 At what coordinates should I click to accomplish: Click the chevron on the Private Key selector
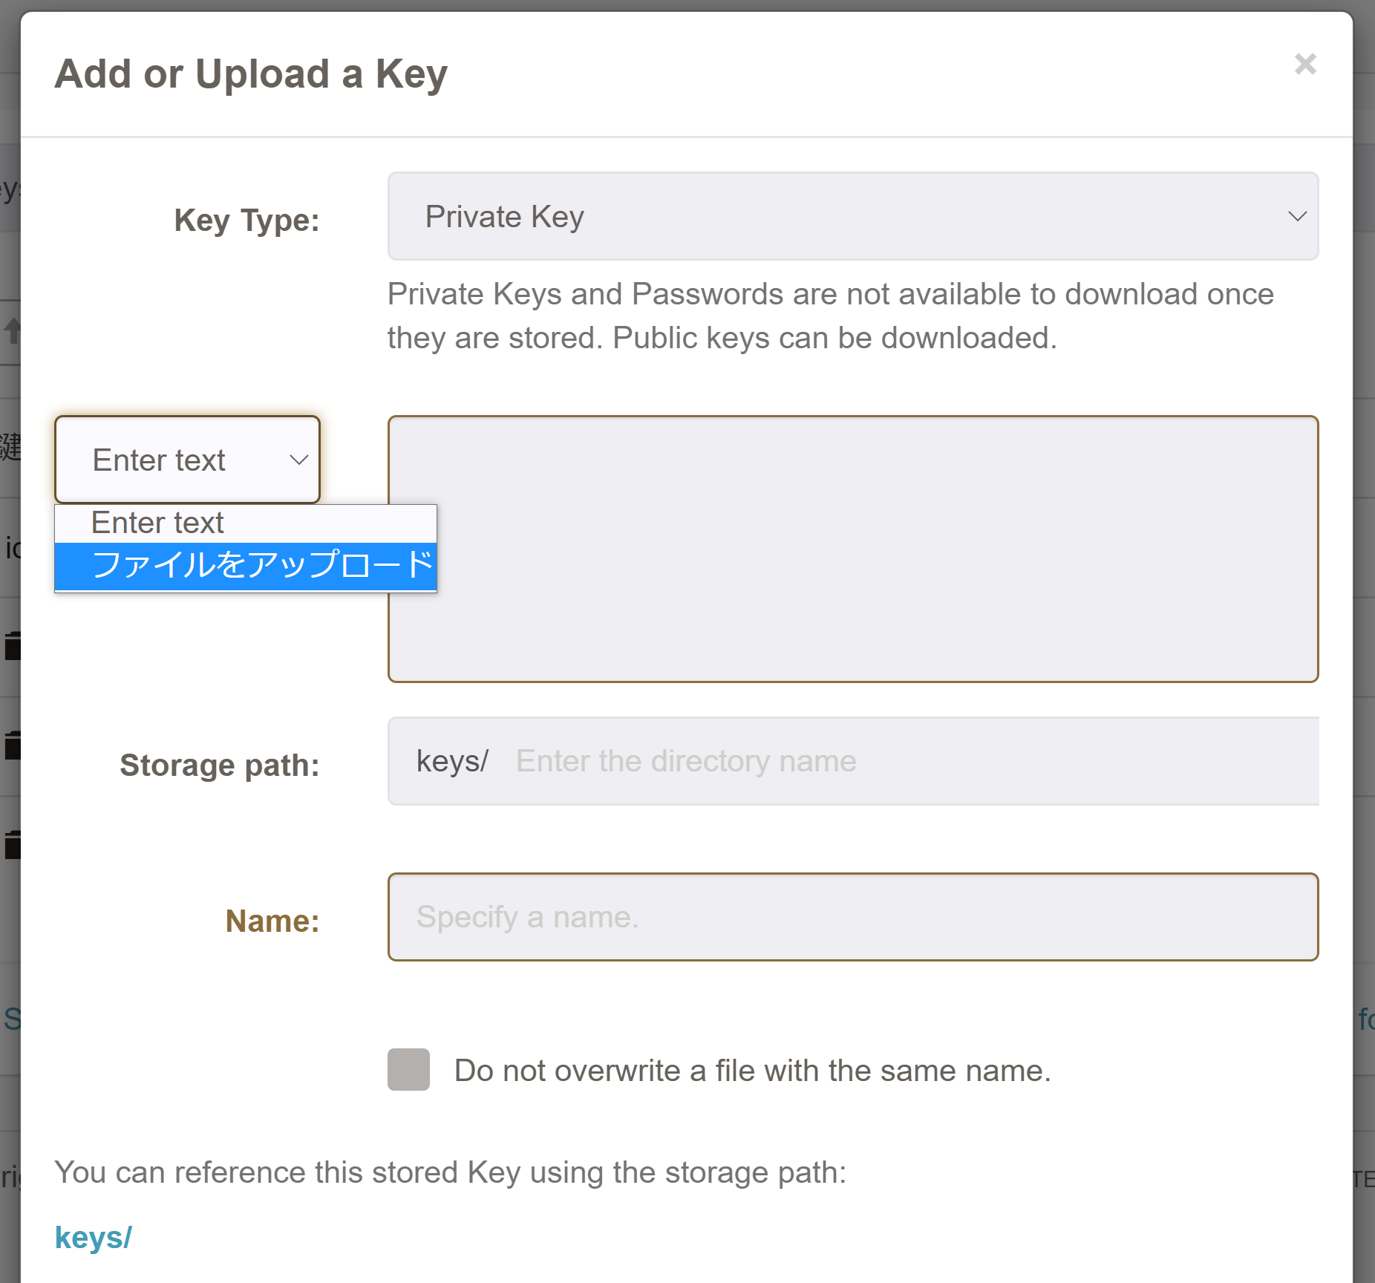(x=1296, y=216)
